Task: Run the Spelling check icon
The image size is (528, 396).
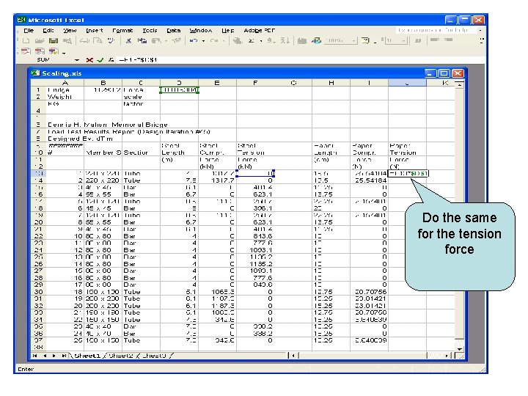Action: point(111,41)
